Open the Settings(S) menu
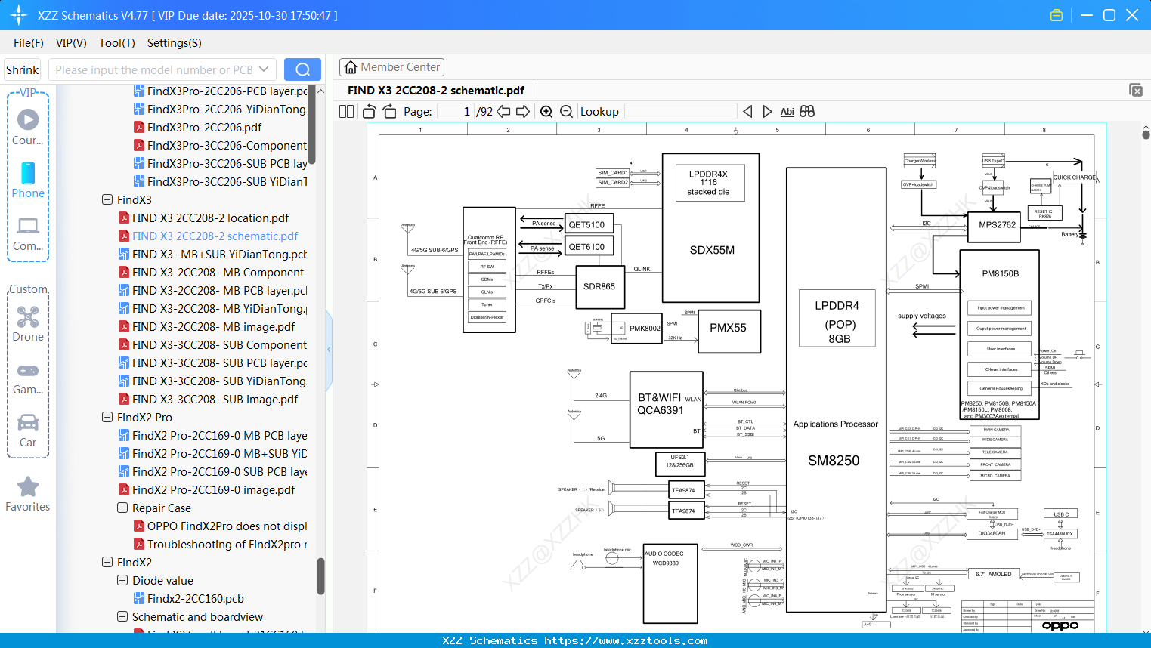This screenshot has width=1151, height=648. (174, 43)
